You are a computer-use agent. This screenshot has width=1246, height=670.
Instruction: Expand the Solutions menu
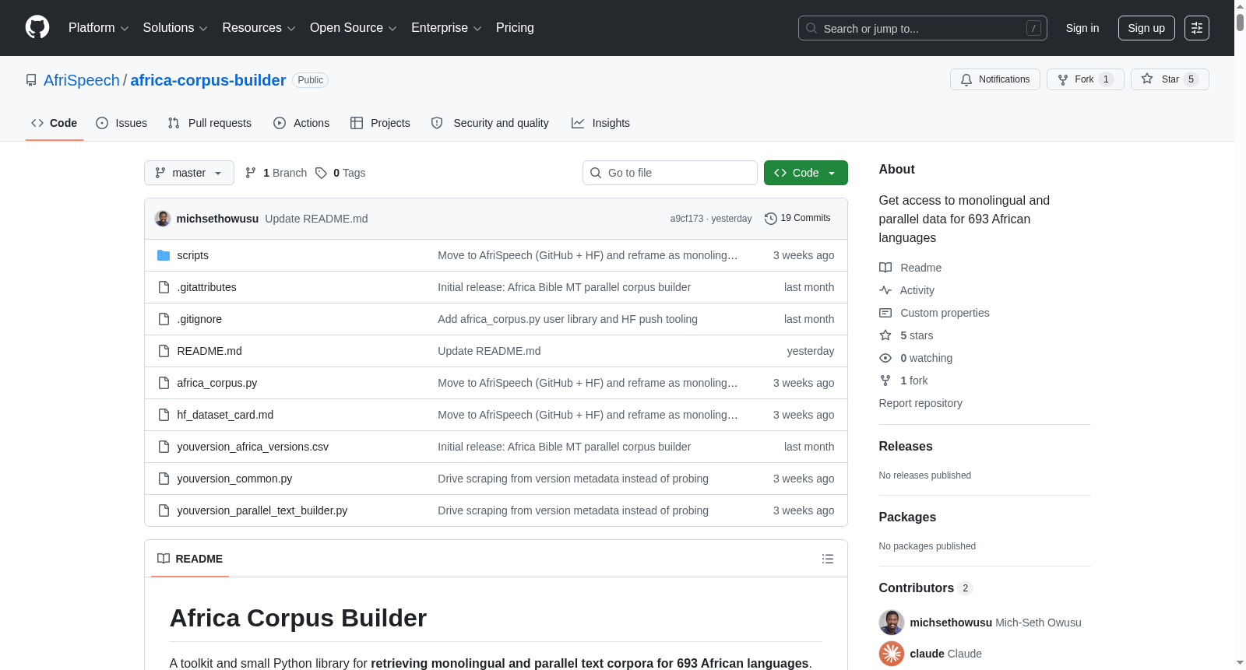(175, 28)
